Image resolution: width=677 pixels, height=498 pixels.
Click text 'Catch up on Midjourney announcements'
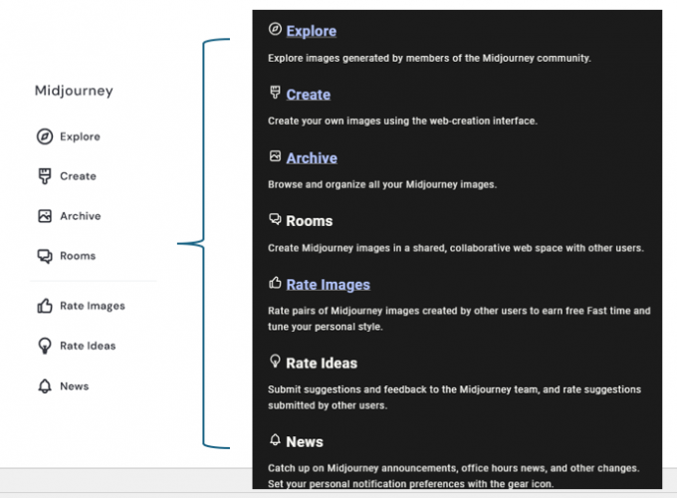tap(362, 468)
